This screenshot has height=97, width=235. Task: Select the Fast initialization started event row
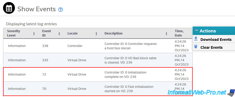[x=98, y=89]
